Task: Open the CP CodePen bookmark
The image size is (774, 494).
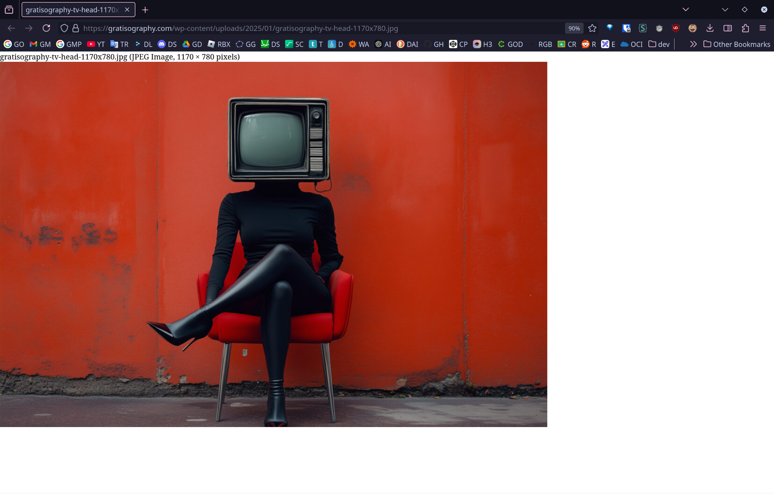Action: pyautogui.click(x=458, y=44)
